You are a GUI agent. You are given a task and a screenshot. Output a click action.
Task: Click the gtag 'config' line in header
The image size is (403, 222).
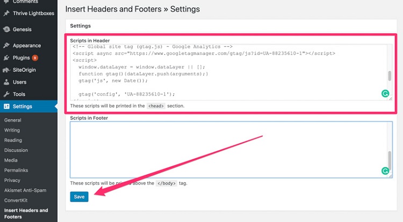point(126,94)
